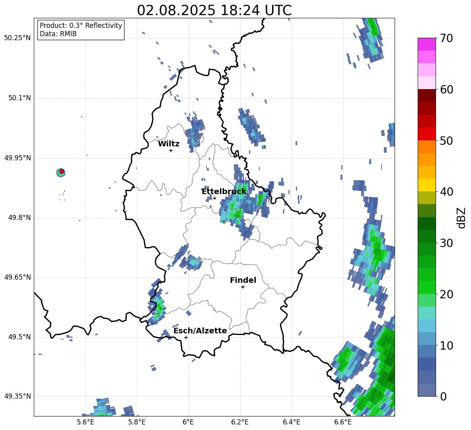Click the 5.8°E longitude label
Image resolution: width=471 pixels, height=430 pixels.
[137, 422]
